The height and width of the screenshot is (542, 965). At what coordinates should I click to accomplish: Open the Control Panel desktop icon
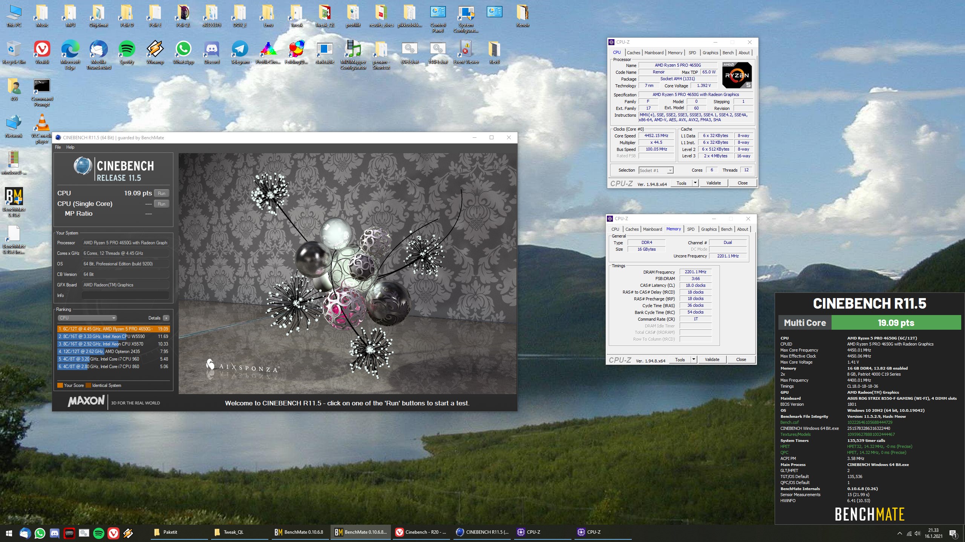coord(438,18)
